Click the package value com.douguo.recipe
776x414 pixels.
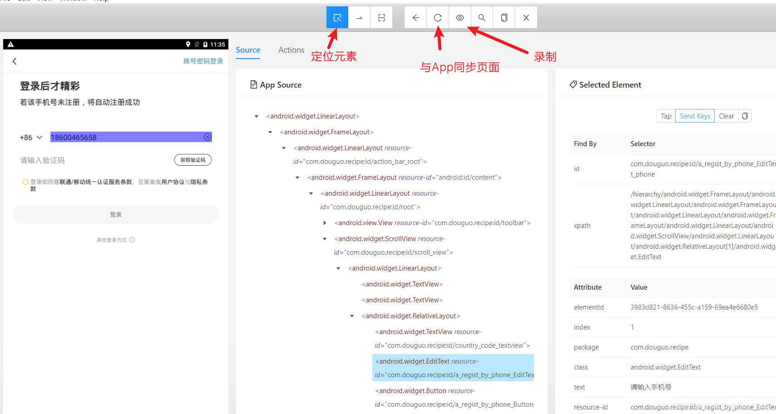(x=659, y=347)
